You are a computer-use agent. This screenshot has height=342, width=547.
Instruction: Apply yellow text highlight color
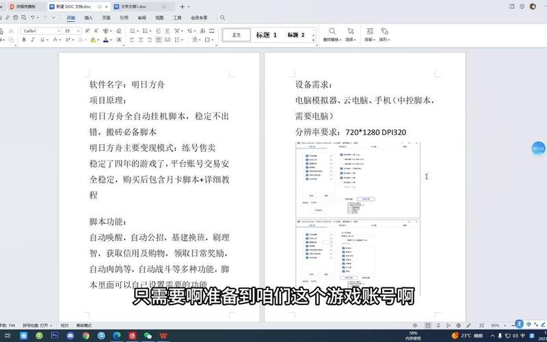[x=93, y=40]
